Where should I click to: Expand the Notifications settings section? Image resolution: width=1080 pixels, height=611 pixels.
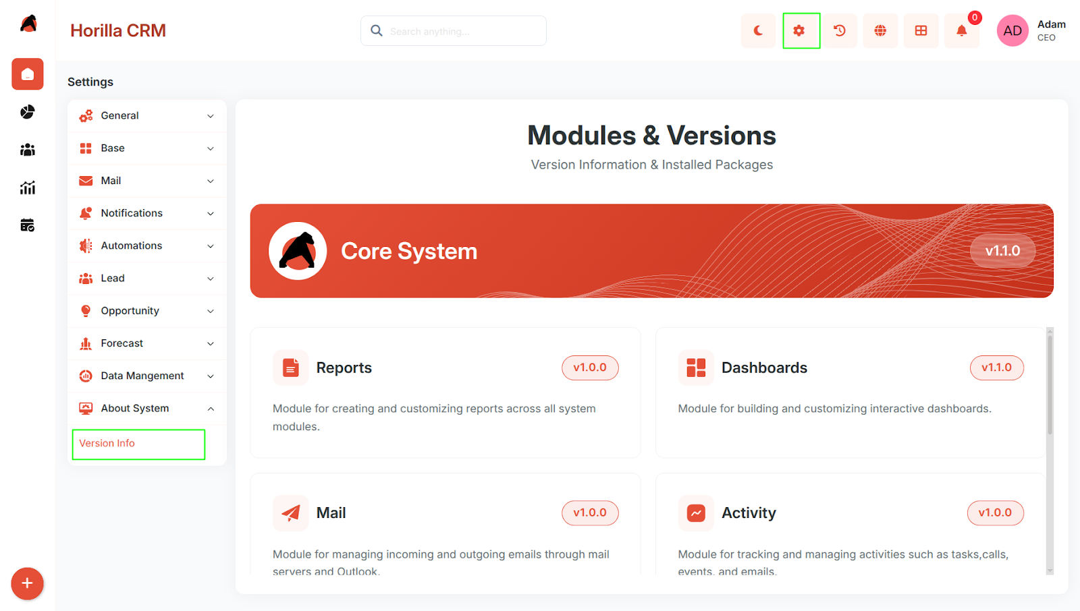[147, 213]
